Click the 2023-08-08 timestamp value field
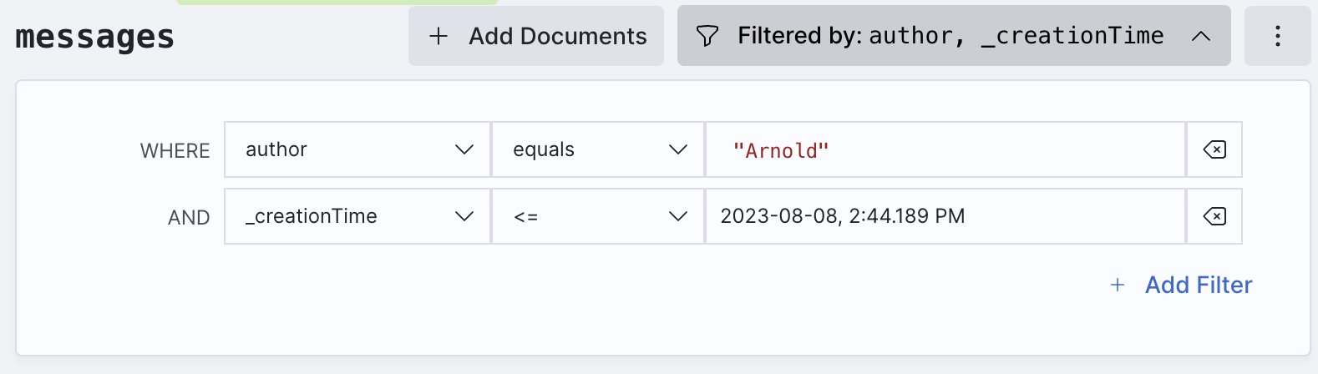 click(x=945, y=216)
